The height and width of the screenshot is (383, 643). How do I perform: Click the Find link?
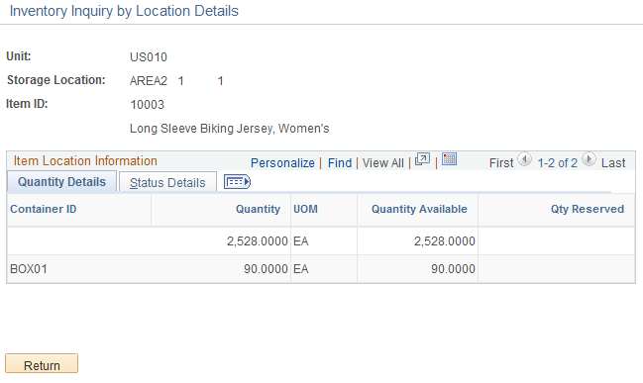(340, 163)
